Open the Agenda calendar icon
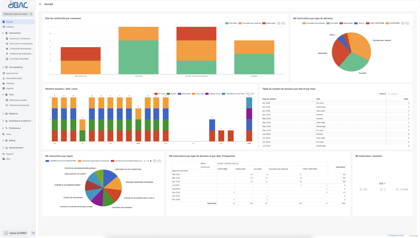Screen dimensions: 420x238 [4, 88]
